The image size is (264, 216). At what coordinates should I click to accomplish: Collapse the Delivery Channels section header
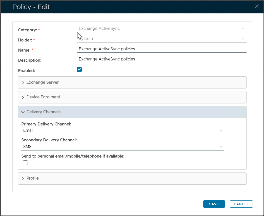pyautogui.click(x=44, y=112)
